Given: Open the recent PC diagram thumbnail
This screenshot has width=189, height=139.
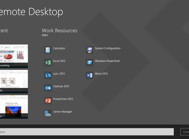Looking at the screenshot, I should click(14, 82).
